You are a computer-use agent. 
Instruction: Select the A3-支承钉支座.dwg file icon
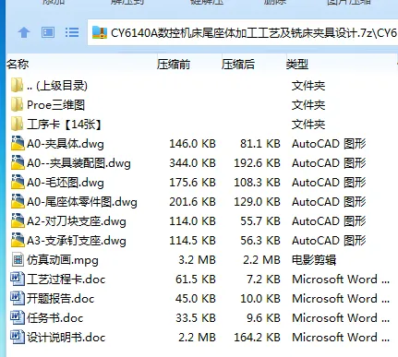click(18, 240)
